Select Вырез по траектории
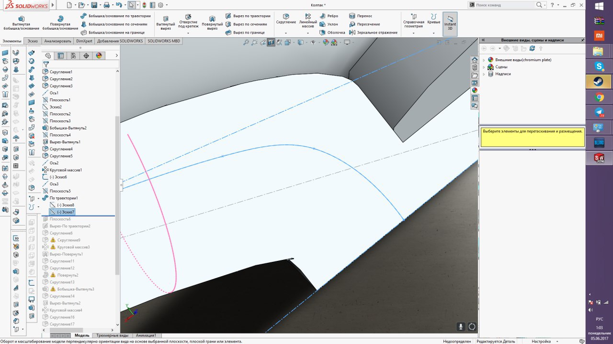This screenshot has width=613, height=344. 248,16
